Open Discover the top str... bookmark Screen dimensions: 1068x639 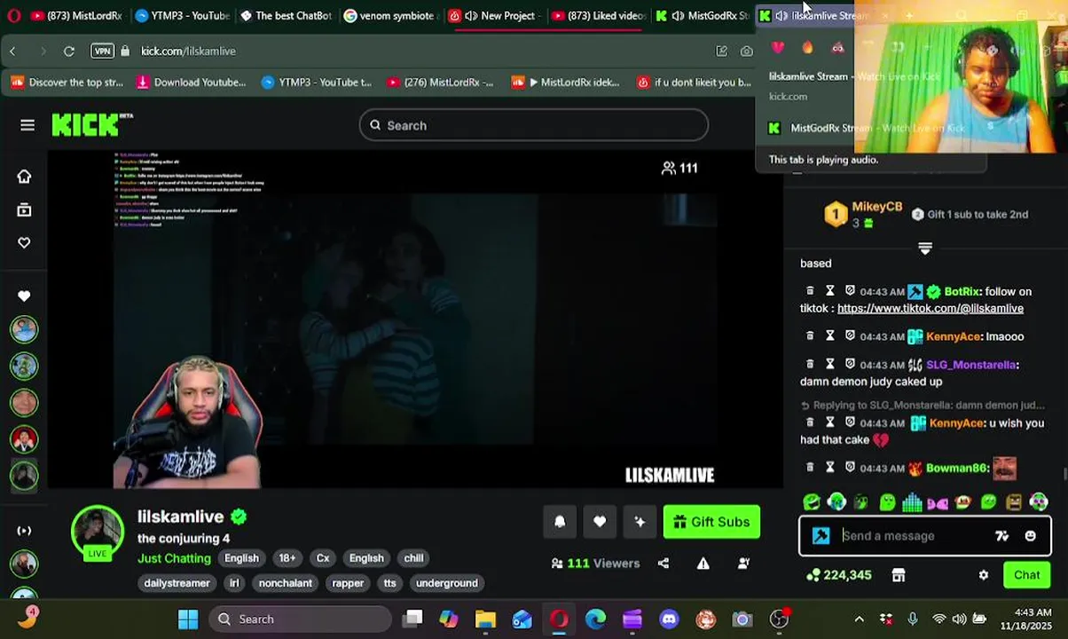tap(67, 83)
